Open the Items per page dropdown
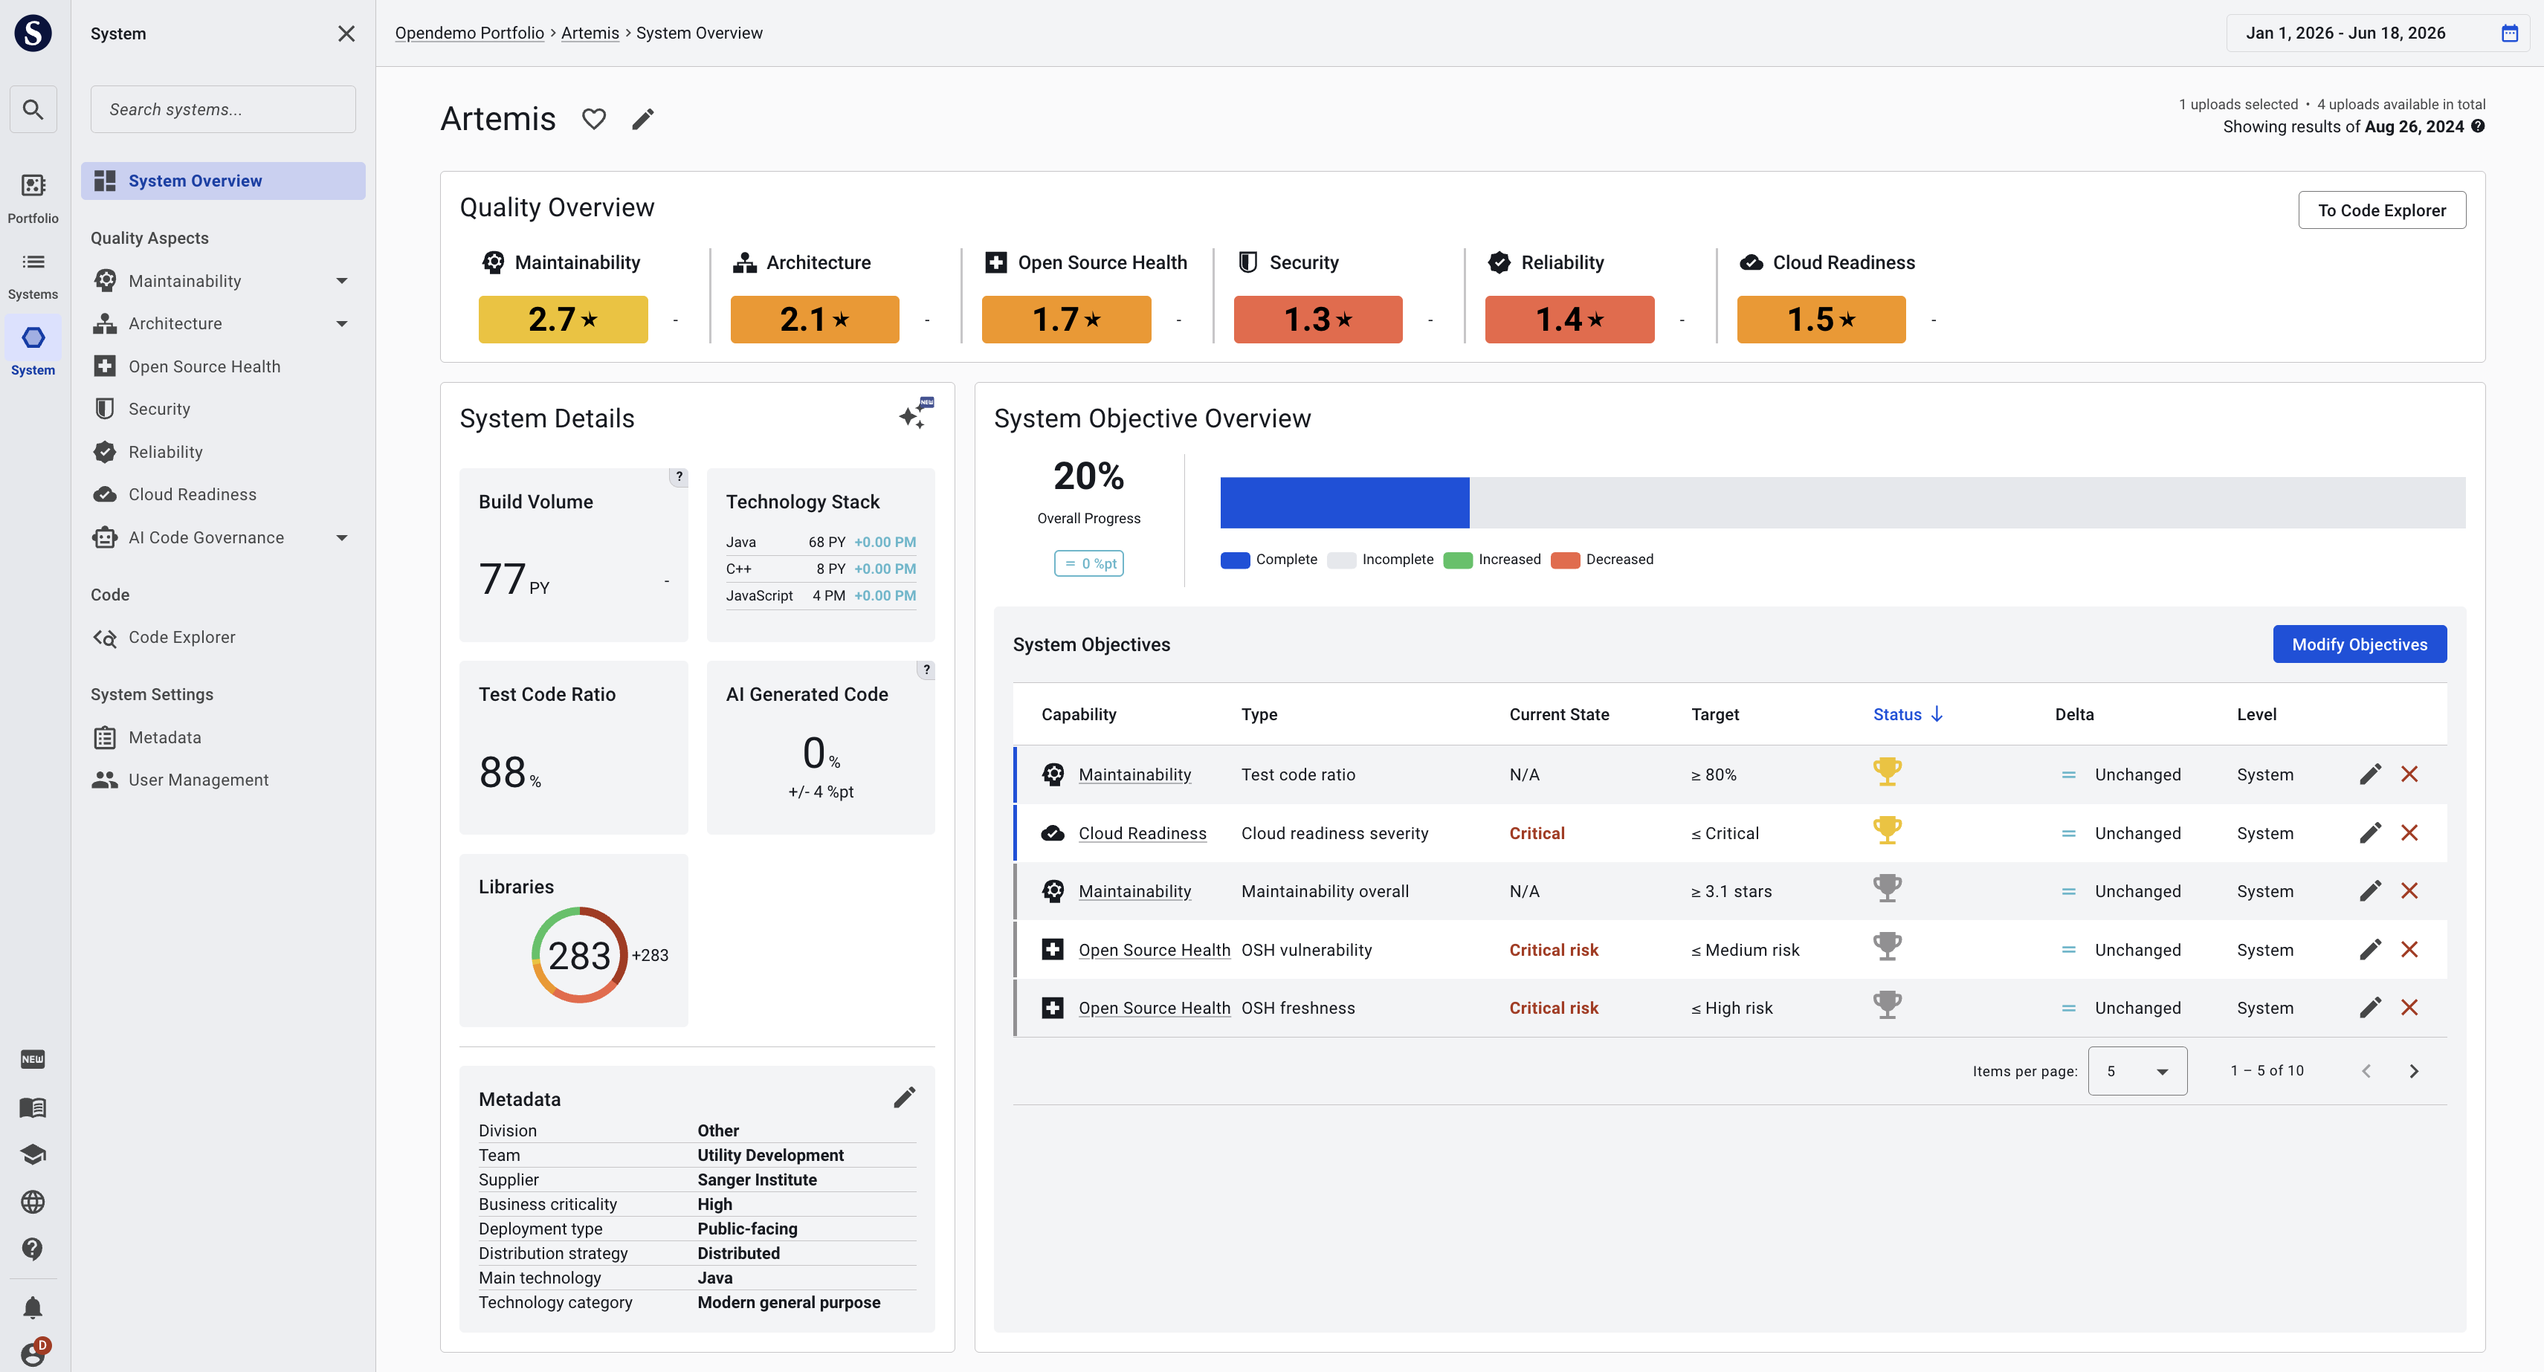Image resolution: width=2544 pixels, height=1372 pixels. [x=2137, y=1071]
